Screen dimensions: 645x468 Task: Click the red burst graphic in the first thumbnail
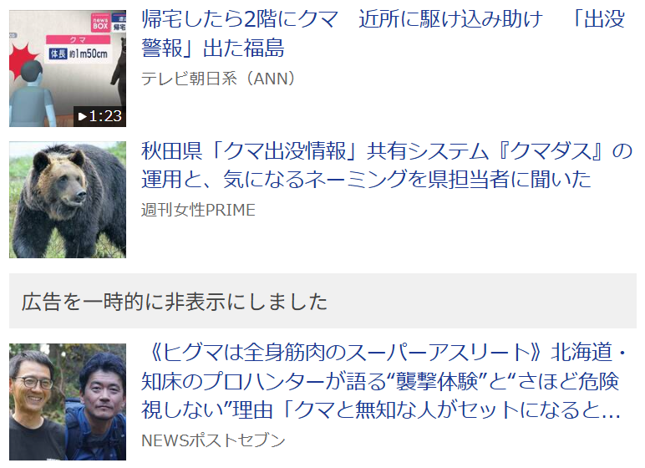pos(22,60)
